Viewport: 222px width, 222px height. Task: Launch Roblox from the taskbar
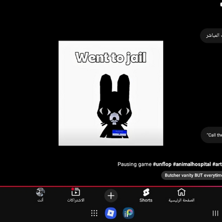click(110, 213)
